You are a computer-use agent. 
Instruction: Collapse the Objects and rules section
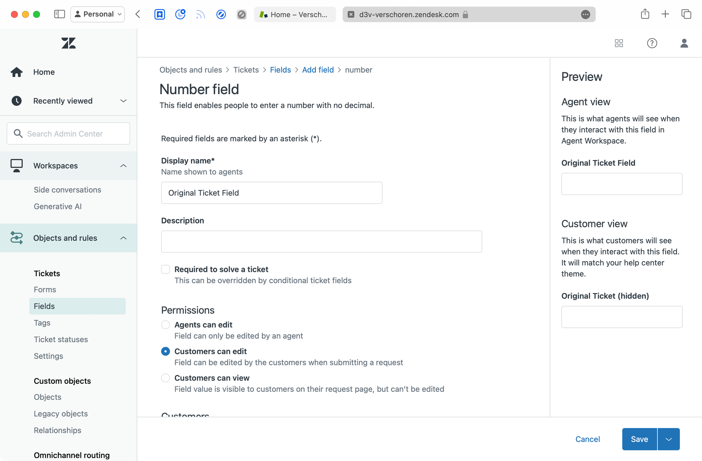[x=123, y=238]
